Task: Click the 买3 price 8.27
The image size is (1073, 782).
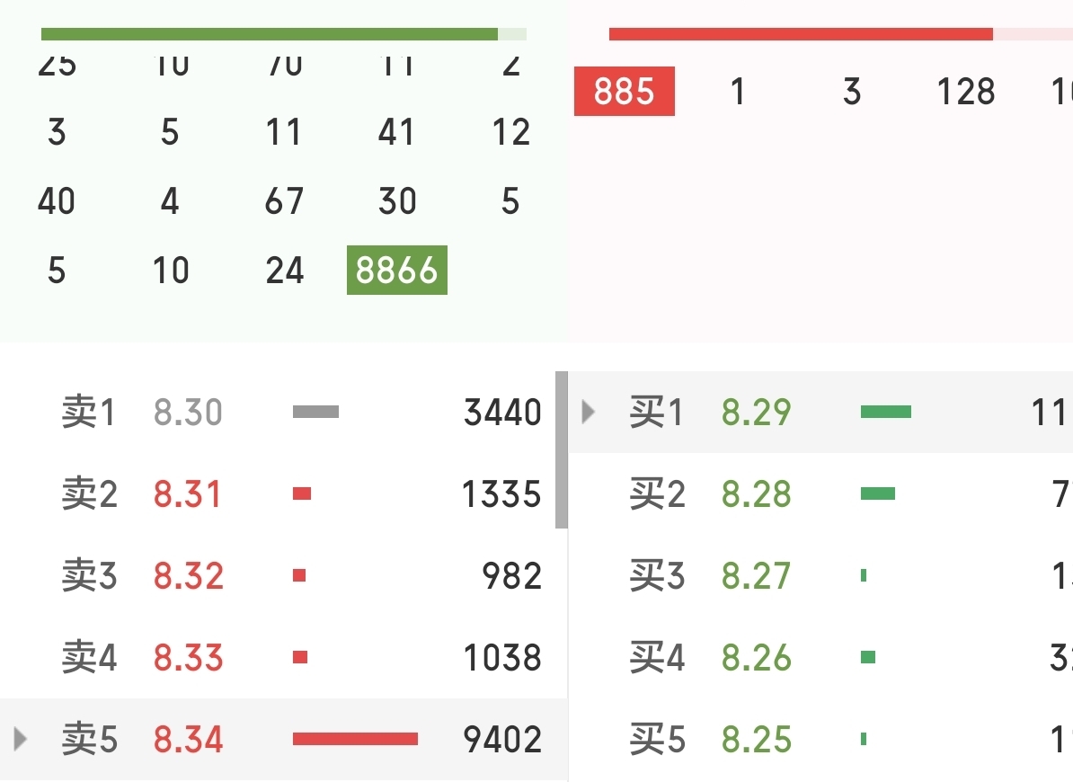Action: coord(756,576)
